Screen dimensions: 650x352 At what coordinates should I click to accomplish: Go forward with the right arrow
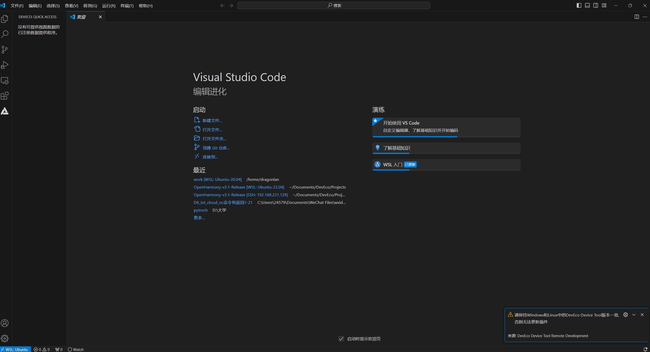point(231,6)
